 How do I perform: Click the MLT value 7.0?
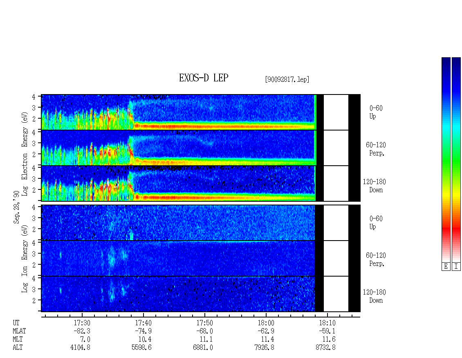pos(85,339)
